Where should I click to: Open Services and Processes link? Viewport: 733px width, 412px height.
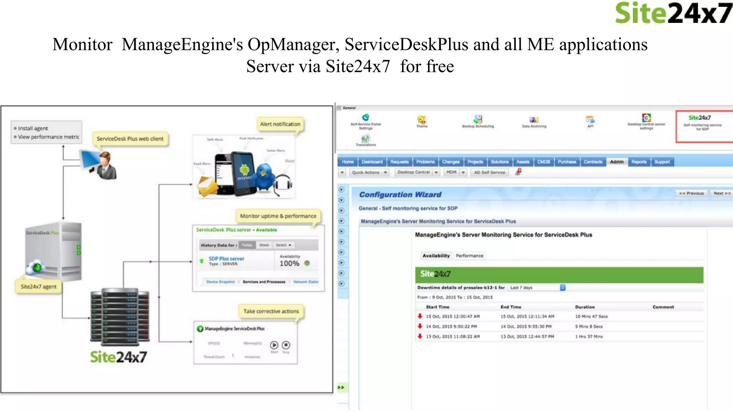click(x=264, y=282)
